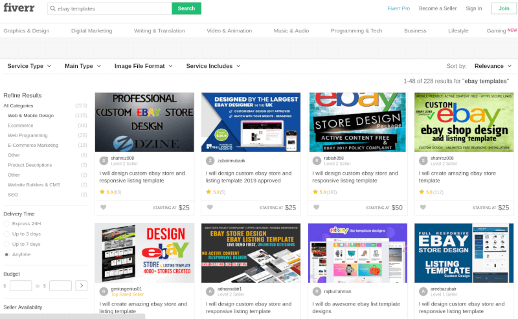The height and width of the screenshot is (319, 518).
Task: Click rajiburrahman seller avatar
Action: point(317,291)
